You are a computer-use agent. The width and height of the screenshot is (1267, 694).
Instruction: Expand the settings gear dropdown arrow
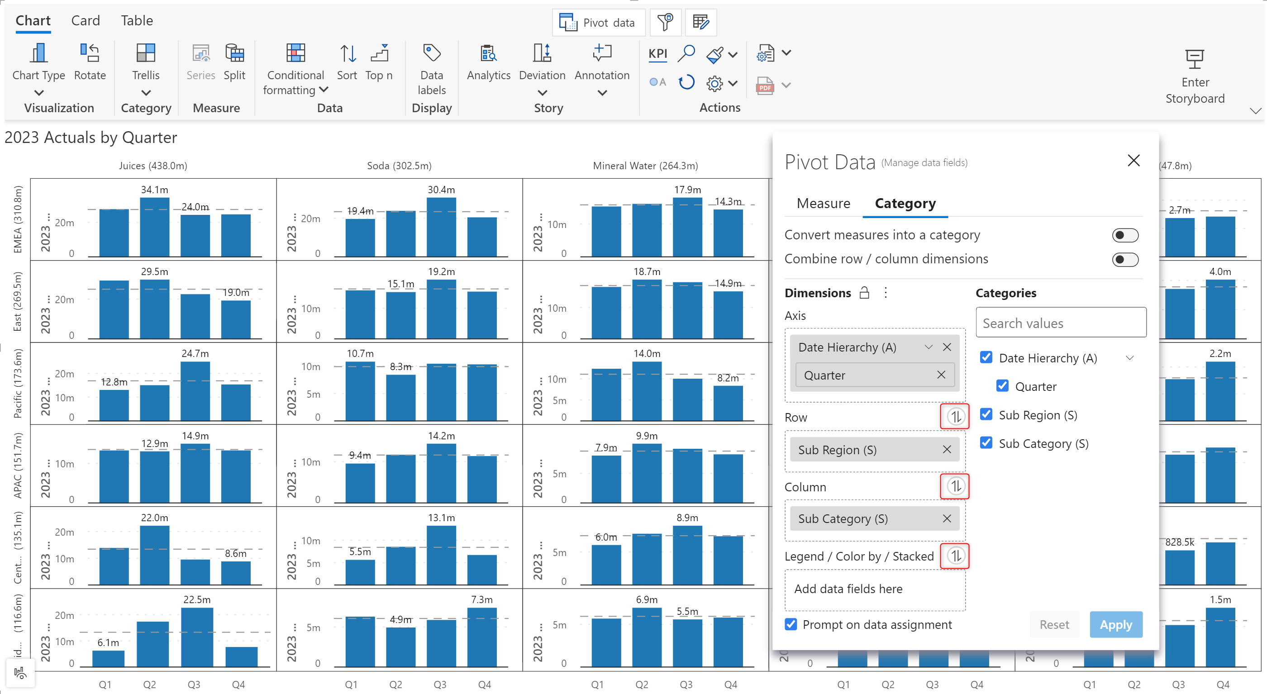point(733,84)
